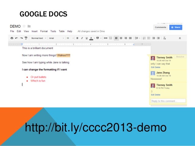Screen dimensions: 195x146
Task: Click Tierney Smith's avatar on the first comment
Action: pyautogui.click(x=153, y=58)
